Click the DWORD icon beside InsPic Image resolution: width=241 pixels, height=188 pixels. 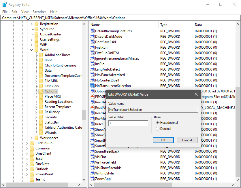[x=92, y=64]
